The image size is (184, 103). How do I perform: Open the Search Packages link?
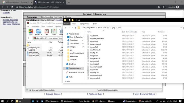click(x=10, y=22)
